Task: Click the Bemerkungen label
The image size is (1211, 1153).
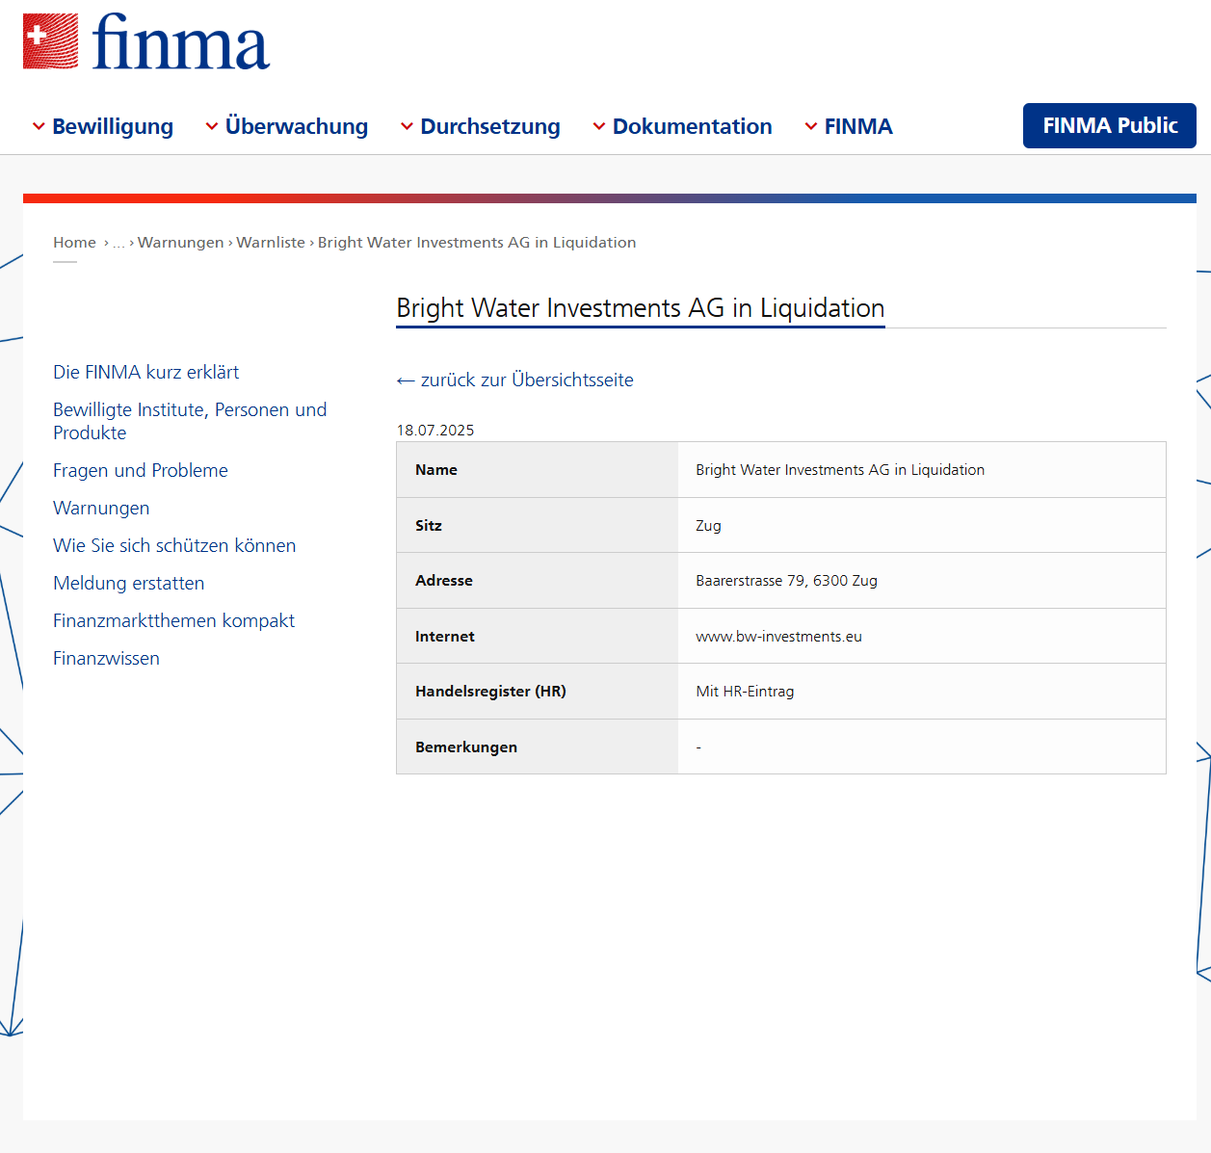Action: pyautogui.click(x=466, y=747)
